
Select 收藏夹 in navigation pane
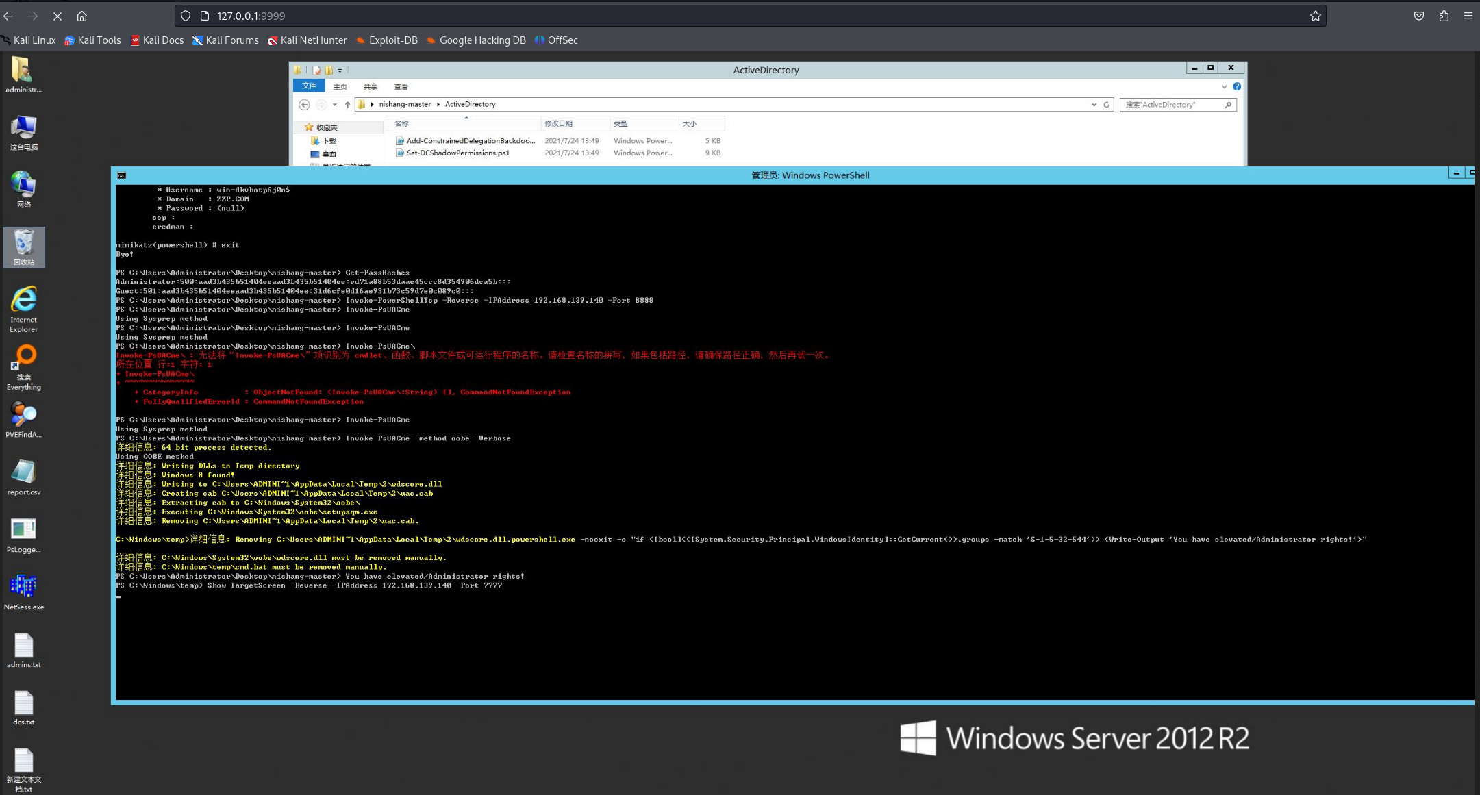[x=321, y=127]
